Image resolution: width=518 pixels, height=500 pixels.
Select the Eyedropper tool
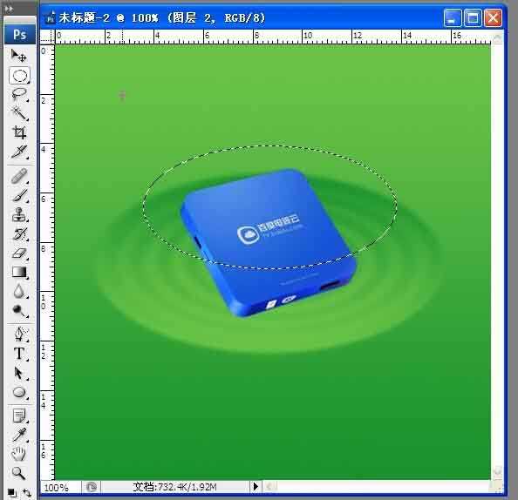[x=19, y=435]
